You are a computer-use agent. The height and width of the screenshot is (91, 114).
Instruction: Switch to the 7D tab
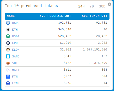click(x=92, y=6)
